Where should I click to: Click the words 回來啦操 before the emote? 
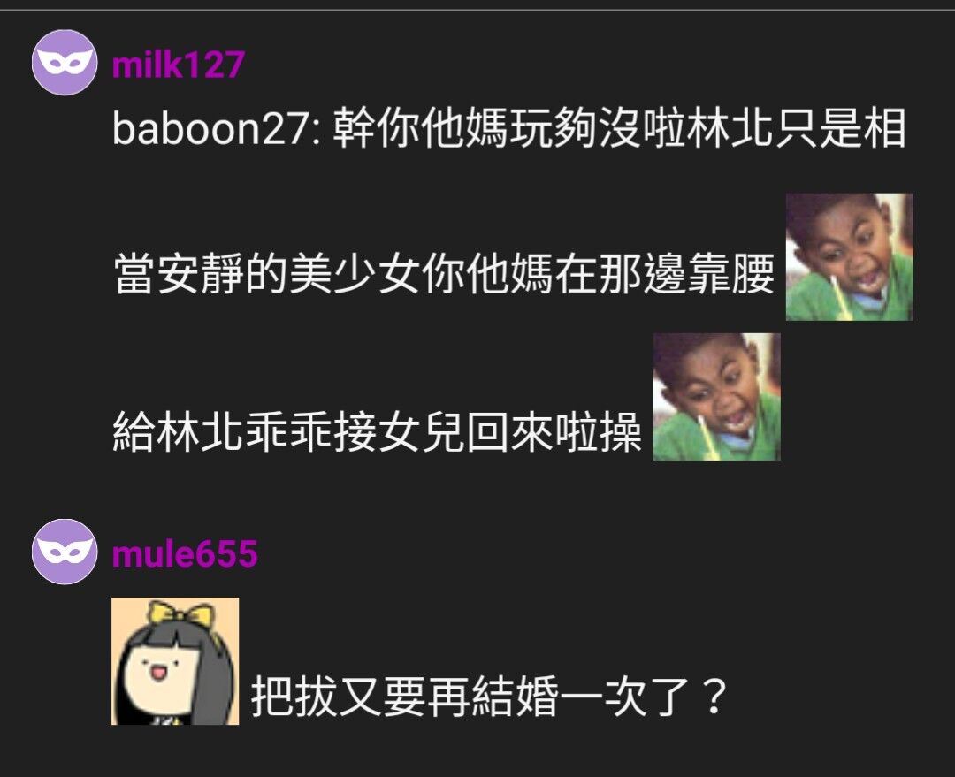coord(554,431)
